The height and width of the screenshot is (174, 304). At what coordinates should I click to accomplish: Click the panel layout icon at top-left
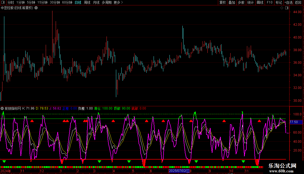(x=3, y=2)
